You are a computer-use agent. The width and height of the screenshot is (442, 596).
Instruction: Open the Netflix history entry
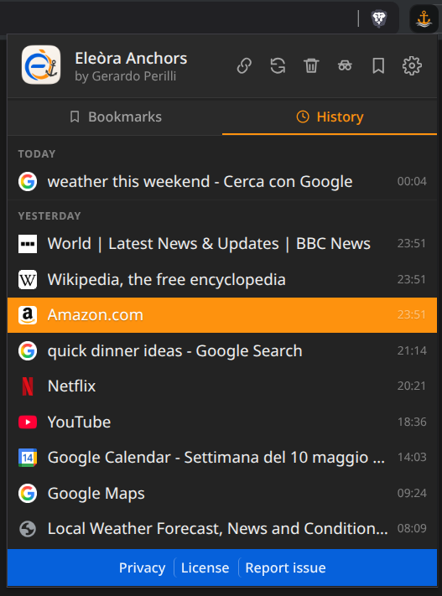point(222,386)
